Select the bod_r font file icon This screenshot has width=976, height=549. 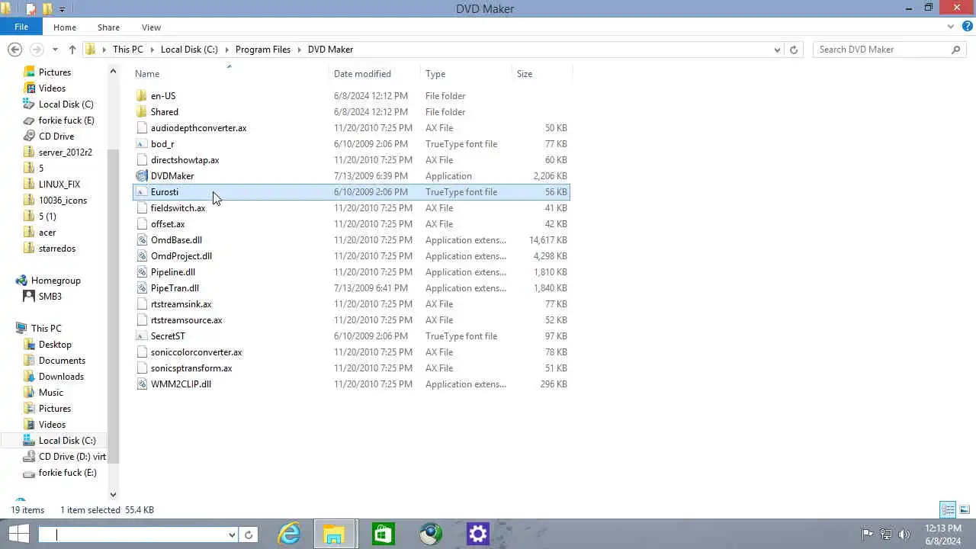pos(141,144)
